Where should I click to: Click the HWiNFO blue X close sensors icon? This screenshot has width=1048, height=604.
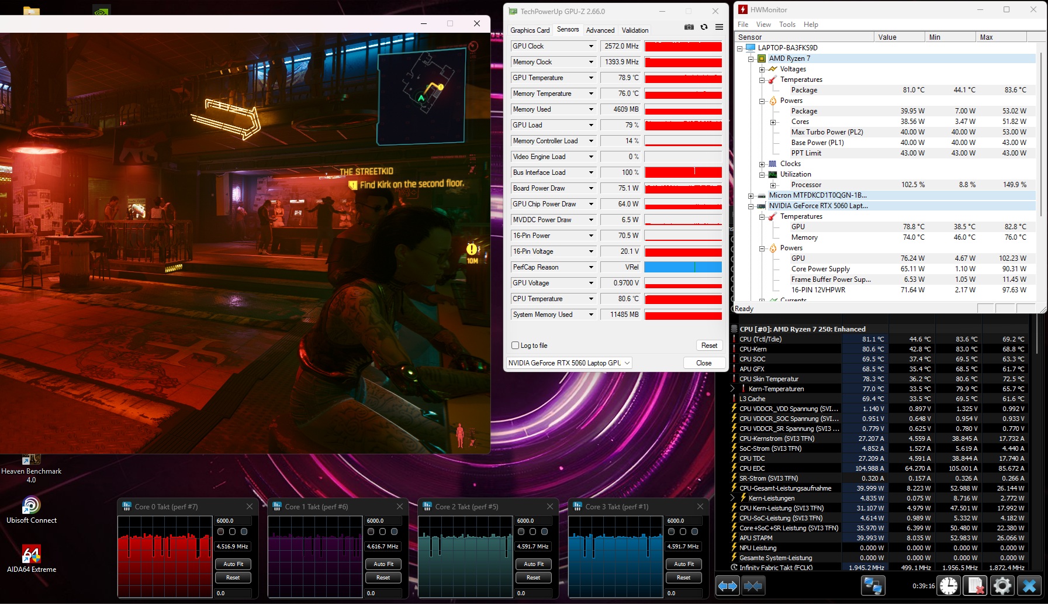[x=1029, y=585]
